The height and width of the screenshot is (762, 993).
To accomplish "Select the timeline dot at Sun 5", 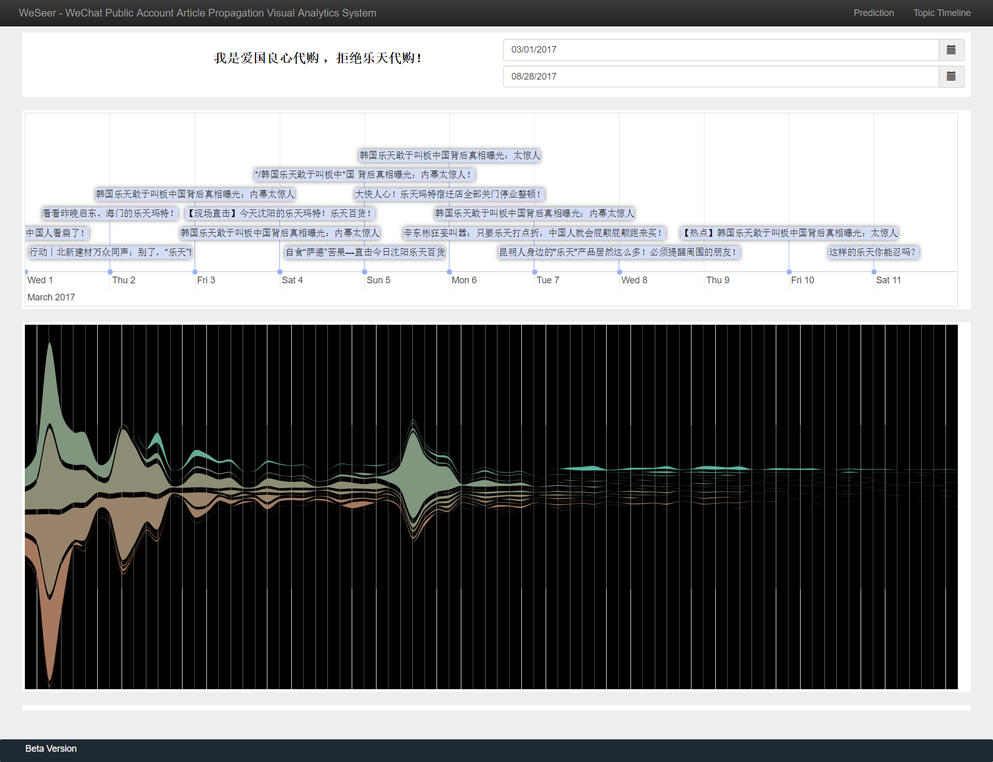I will coord(365,272).
